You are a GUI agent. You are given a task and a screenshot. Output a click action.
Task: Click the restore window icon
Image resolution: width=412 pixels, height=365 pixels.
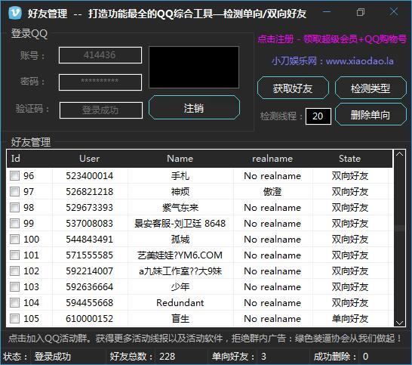pyautogui.click(x=361, y=12)
